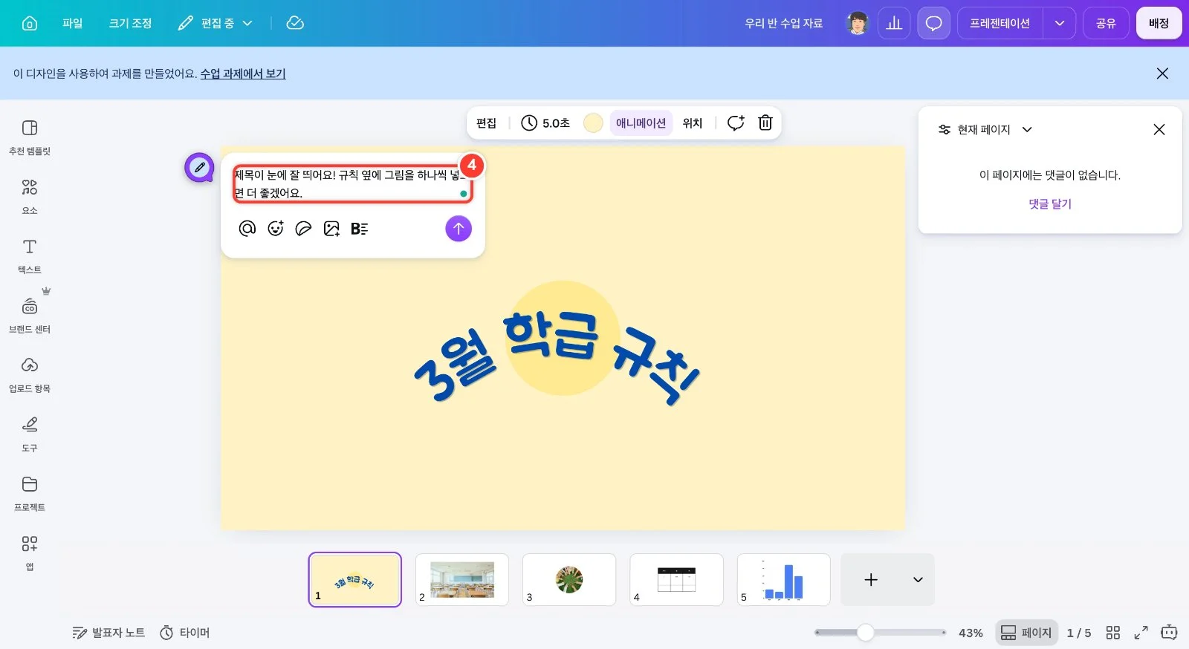The image size is (1189, 649).
Task: Open 수업 과제에서 보기 link
Action: [243, 74]
